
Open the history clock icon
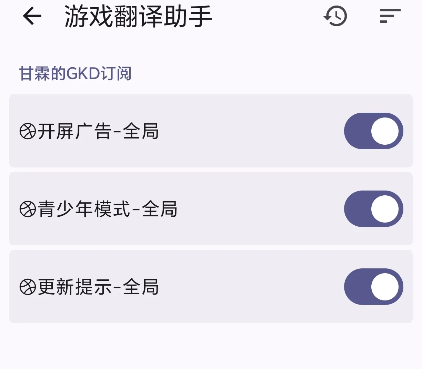pyautogui.click(x=335, y=16)
